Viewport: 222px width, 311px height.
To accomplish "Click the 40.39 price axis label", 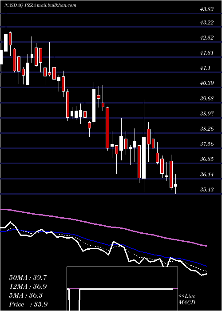I will coord(207,83).
